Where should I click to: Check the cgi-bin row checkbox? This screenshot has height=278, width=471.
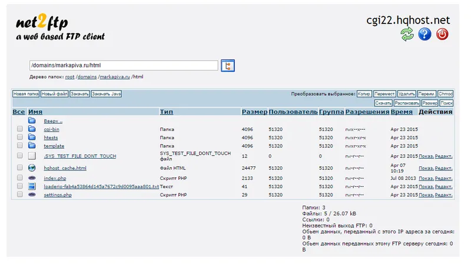click(x=20, y=129)
